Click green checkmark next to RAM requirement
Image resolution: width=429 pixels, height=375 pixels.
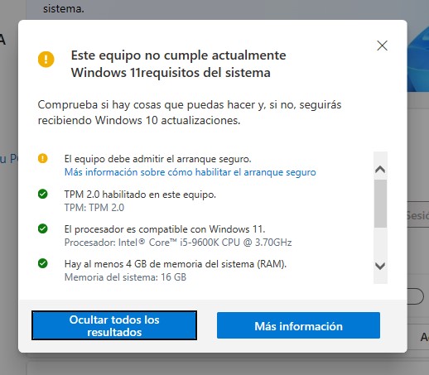(x=43, y=263)
